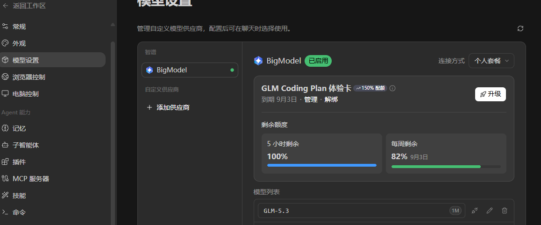Click the 电脑控制 monitor icon
The height and width of the screenshot is (225, 541).
(x=5, y=94)
